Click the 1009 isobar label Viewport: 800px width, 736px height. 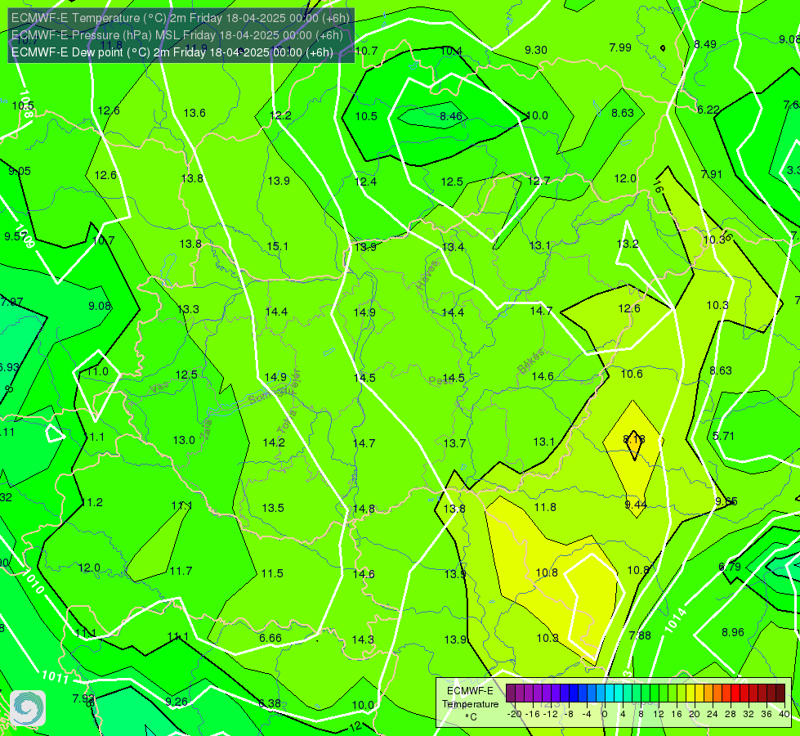25,236
